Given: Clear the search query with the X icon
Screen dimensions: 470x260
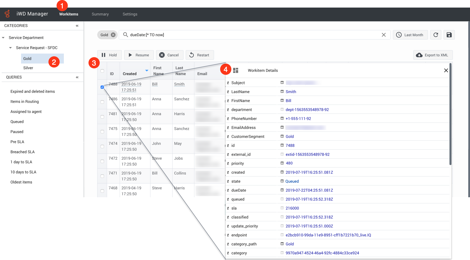Looking at the screenshot, I should pyautogui.click(x=383, y=35).
